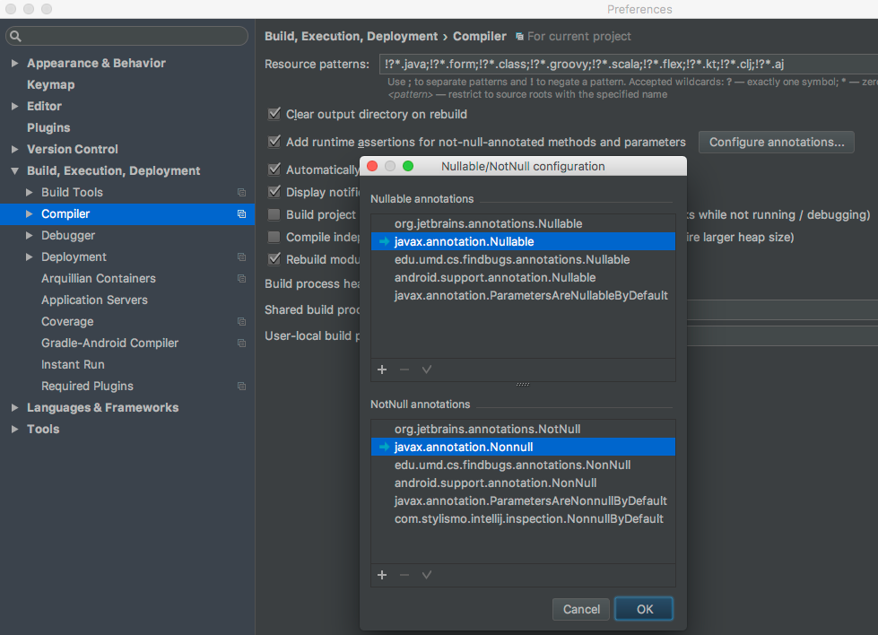
Task: Zoom the Nullable/NotNull dialog with green button
Action: pyautogui.click(x=408, y=166)
